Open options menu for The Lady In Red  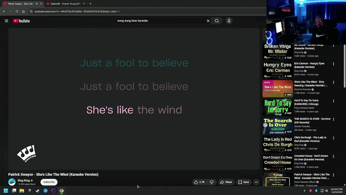334,138
